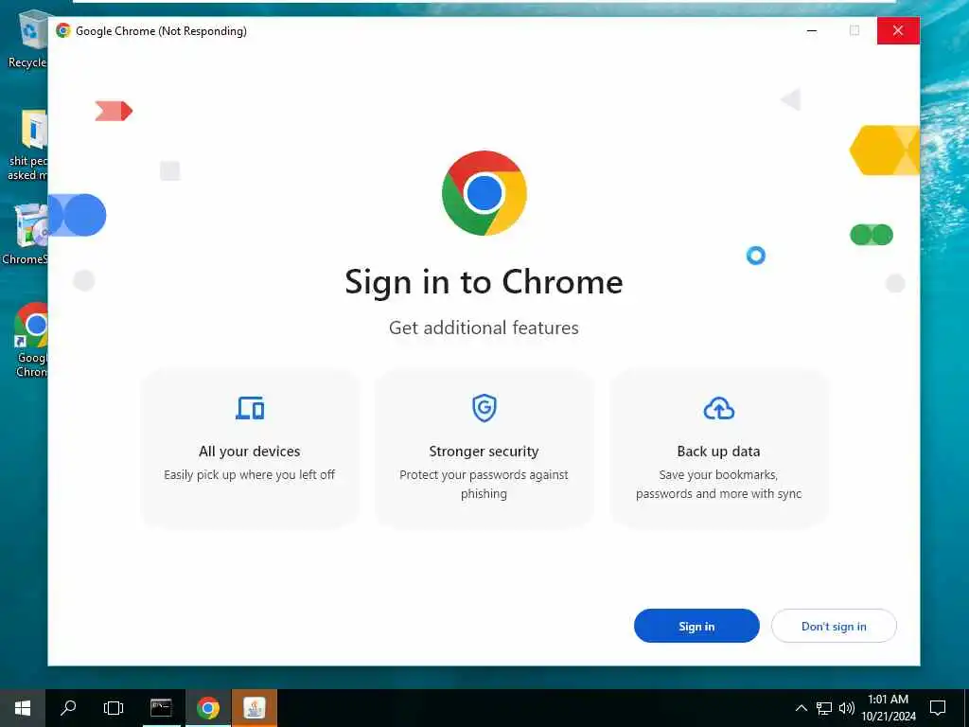Open the notification center icon
Image resolution: width=969 pixels, height=727 pixels.
[938, 708]
